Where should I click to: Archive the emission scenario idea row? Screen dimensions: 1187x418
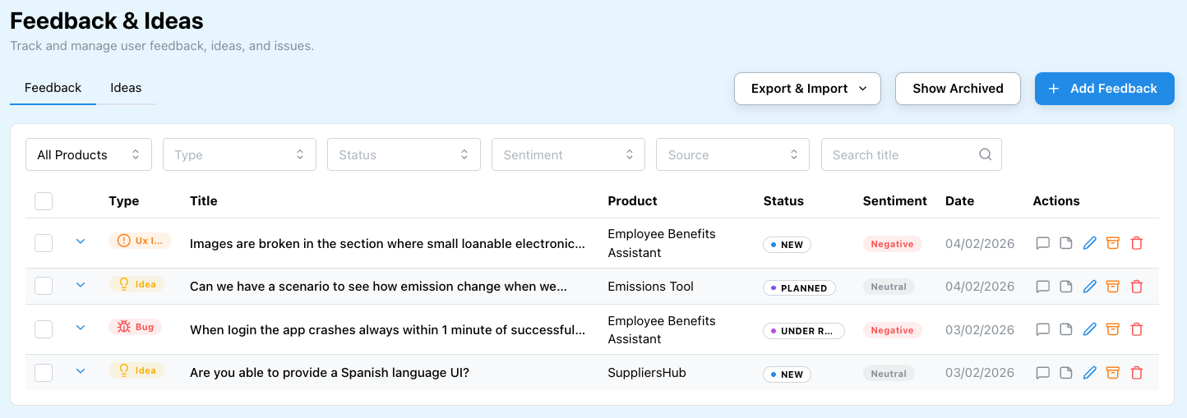point(1113,287)
